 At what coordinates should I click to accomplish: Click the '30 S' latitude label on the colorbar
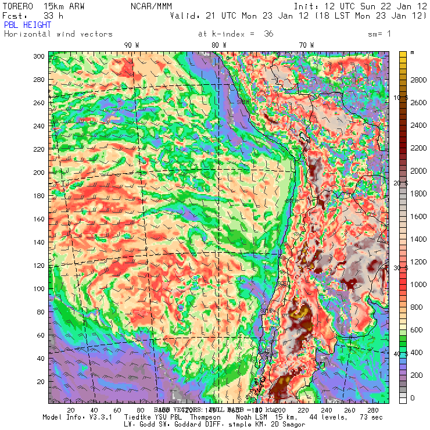tap(401, 268)
